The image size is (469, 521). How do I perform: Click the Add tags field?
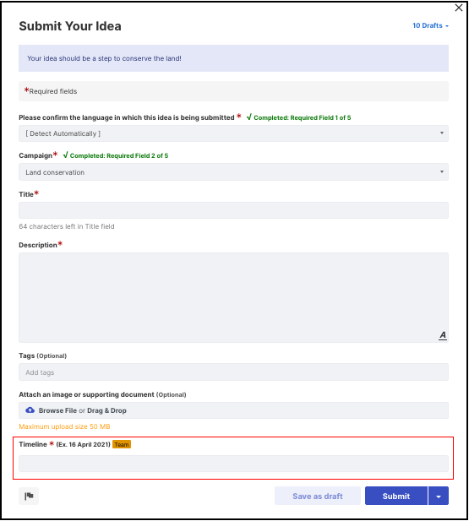click(x=233, y=372)
